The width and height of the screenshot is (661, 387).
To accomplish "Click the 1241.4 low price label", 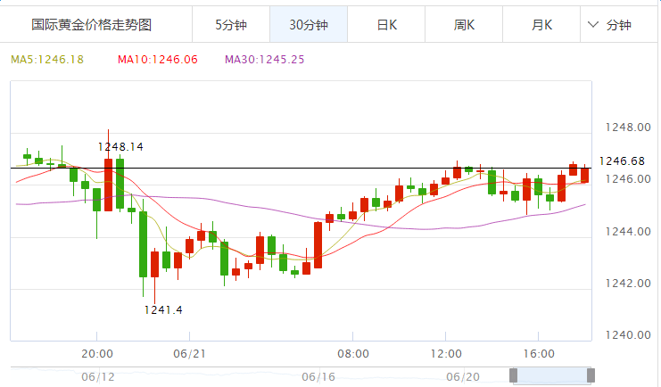I will coord(163,309).
